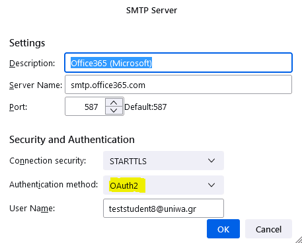
Task: Click the User Name label
Action: coord(32,209)
